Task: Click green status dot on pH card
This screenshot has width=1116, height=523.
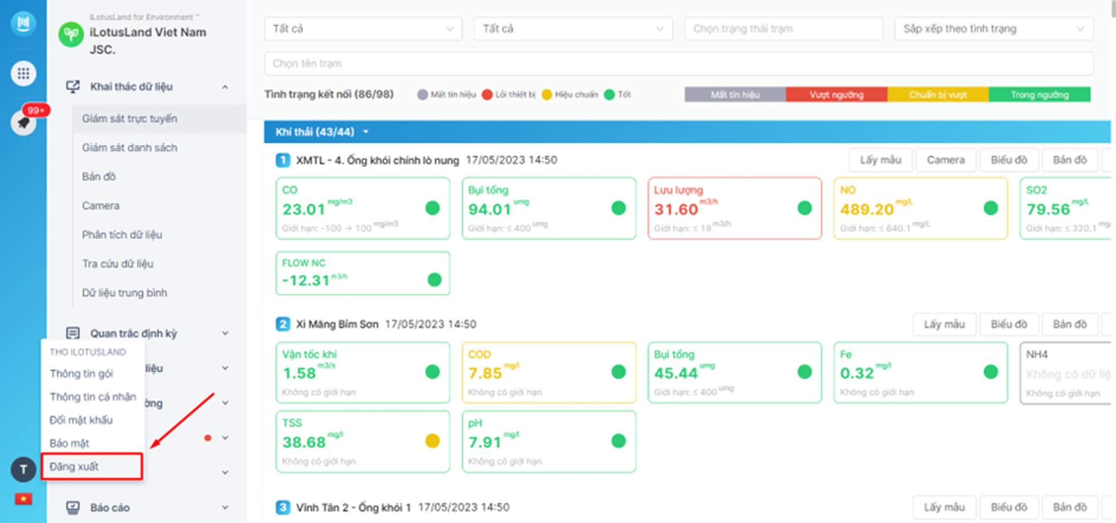Action: click(618, 441)
